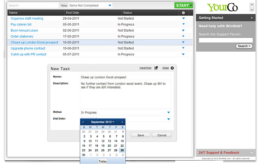Open the Upgrade phone contract task
This screenshot has width=262, height=164.
[x=28, y=48]
